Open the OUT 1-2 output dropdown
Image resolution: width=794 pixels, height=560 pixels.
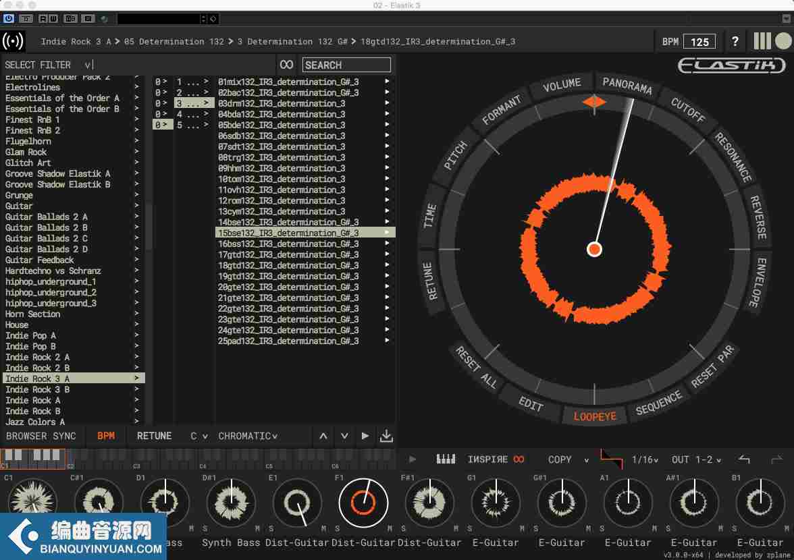696,460
